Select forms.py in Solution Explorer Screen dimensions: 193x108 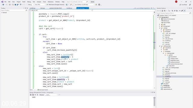tap(167, 75)
